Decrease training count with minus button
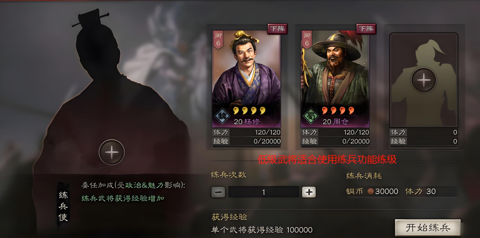Viewport: 480px width, 238px height. point(218,192)
